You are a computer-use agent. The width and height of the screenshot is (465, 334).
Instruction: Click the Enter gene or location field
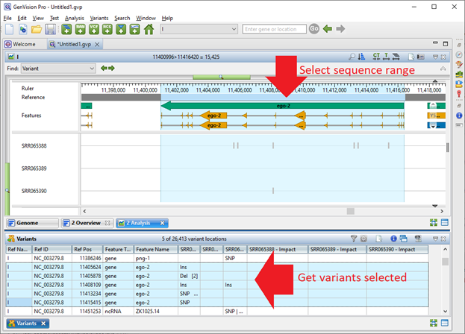coord(275,29)
